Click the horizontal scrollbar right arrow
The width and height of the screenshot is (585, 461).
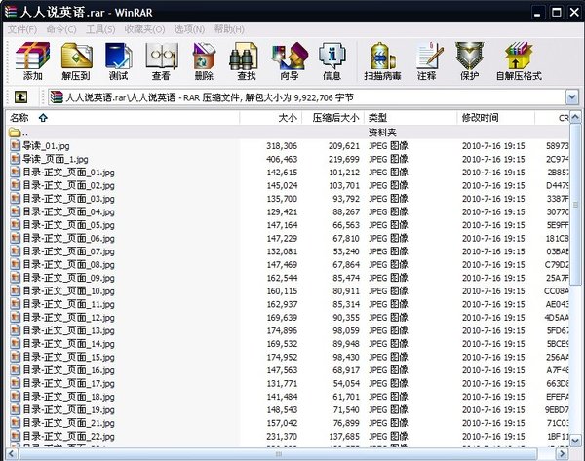[x=562, y=454]
